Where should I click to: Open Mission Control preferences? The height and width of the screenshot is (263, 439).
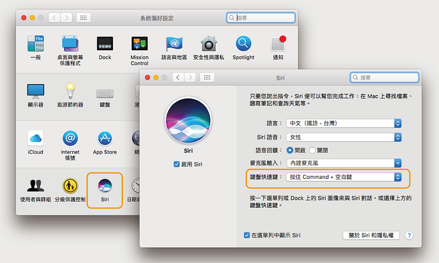point(139,44)
